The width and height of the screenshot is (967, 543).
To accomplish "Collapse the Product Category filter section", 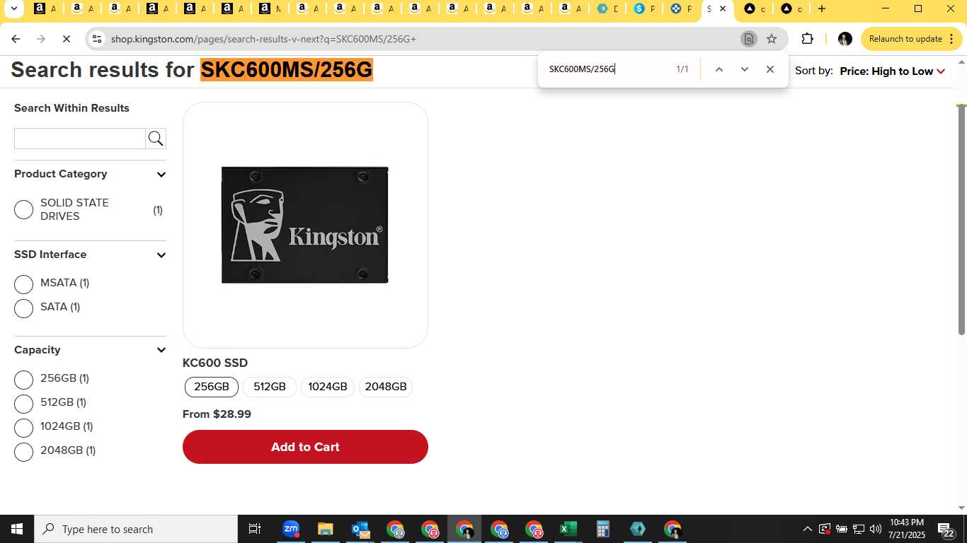I will [161, 175].
